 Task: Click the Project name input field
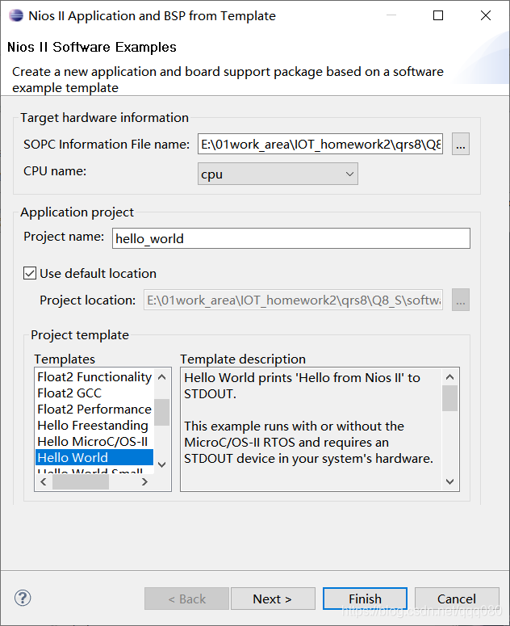[291, 238]
